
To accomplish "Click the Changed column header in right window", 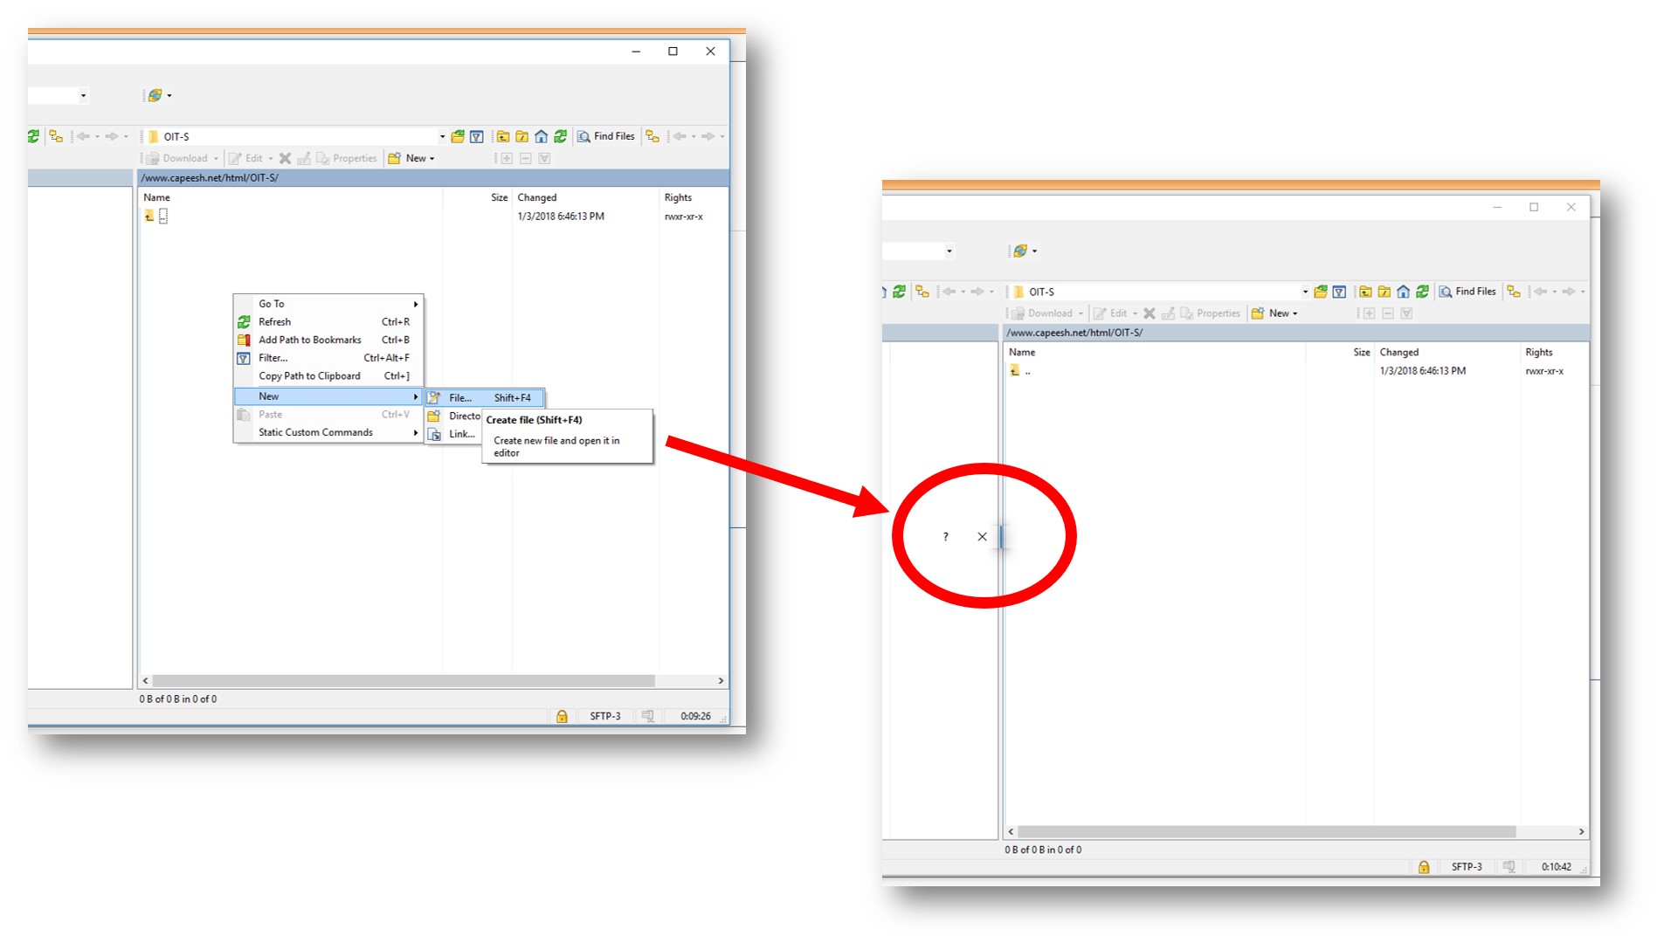I will [1398, 353].
